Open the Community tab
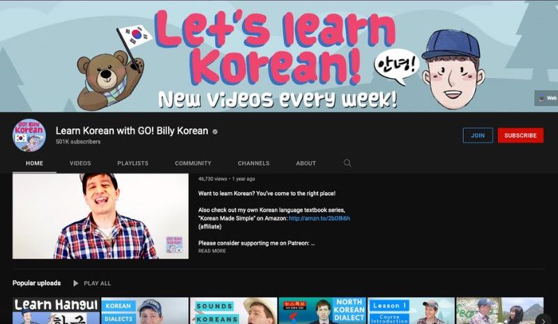This screenshot has height=324, width=558. pos(193,163)
